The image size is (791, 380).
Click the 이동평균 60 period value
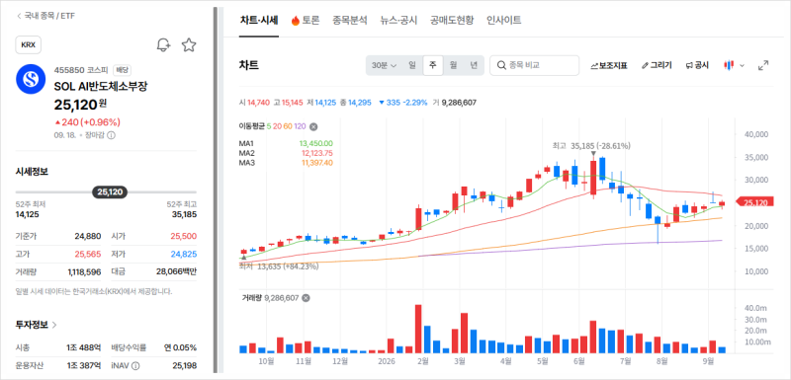coord(287,126)
